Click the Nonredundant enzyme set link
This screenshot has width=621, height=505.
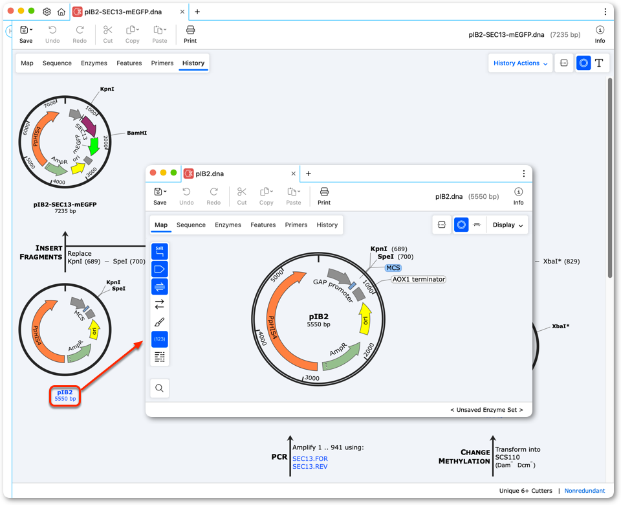585,491
